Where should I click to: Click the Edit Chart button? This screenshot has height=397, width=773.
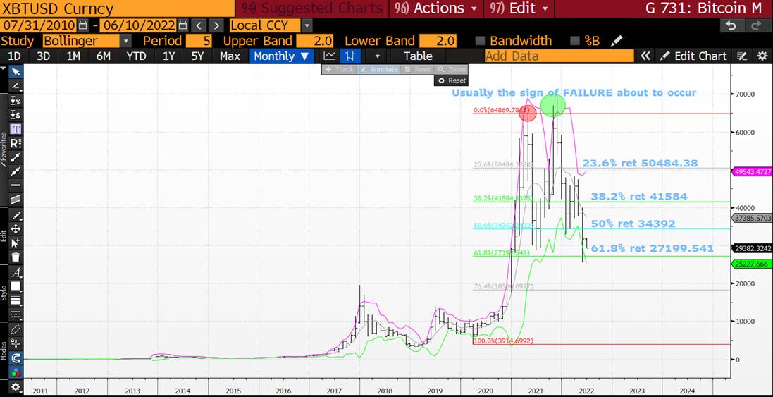693,56
